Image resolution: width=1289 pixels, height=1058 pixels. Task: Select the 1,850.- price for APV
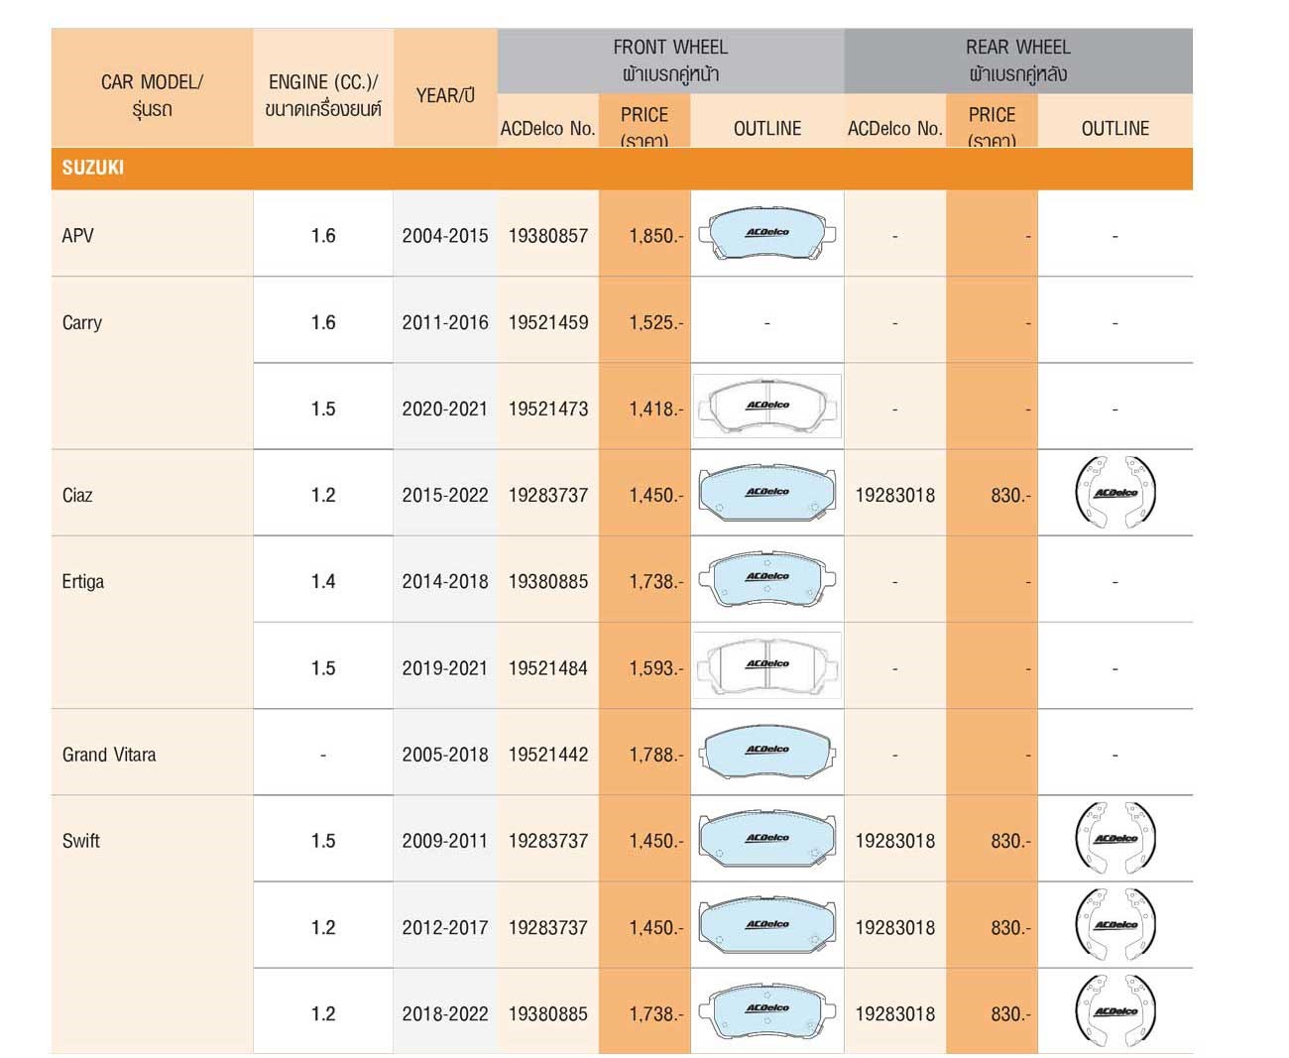coord(655,236)
